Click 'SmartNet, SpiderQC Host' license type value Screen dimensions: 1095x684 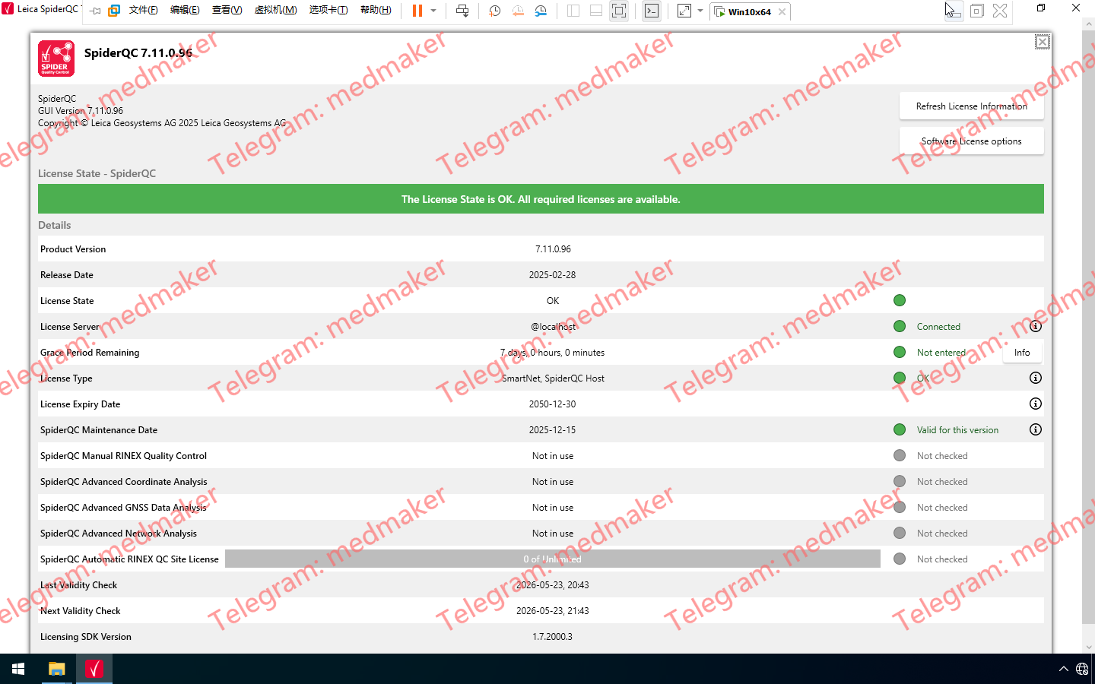pos(553,378)
